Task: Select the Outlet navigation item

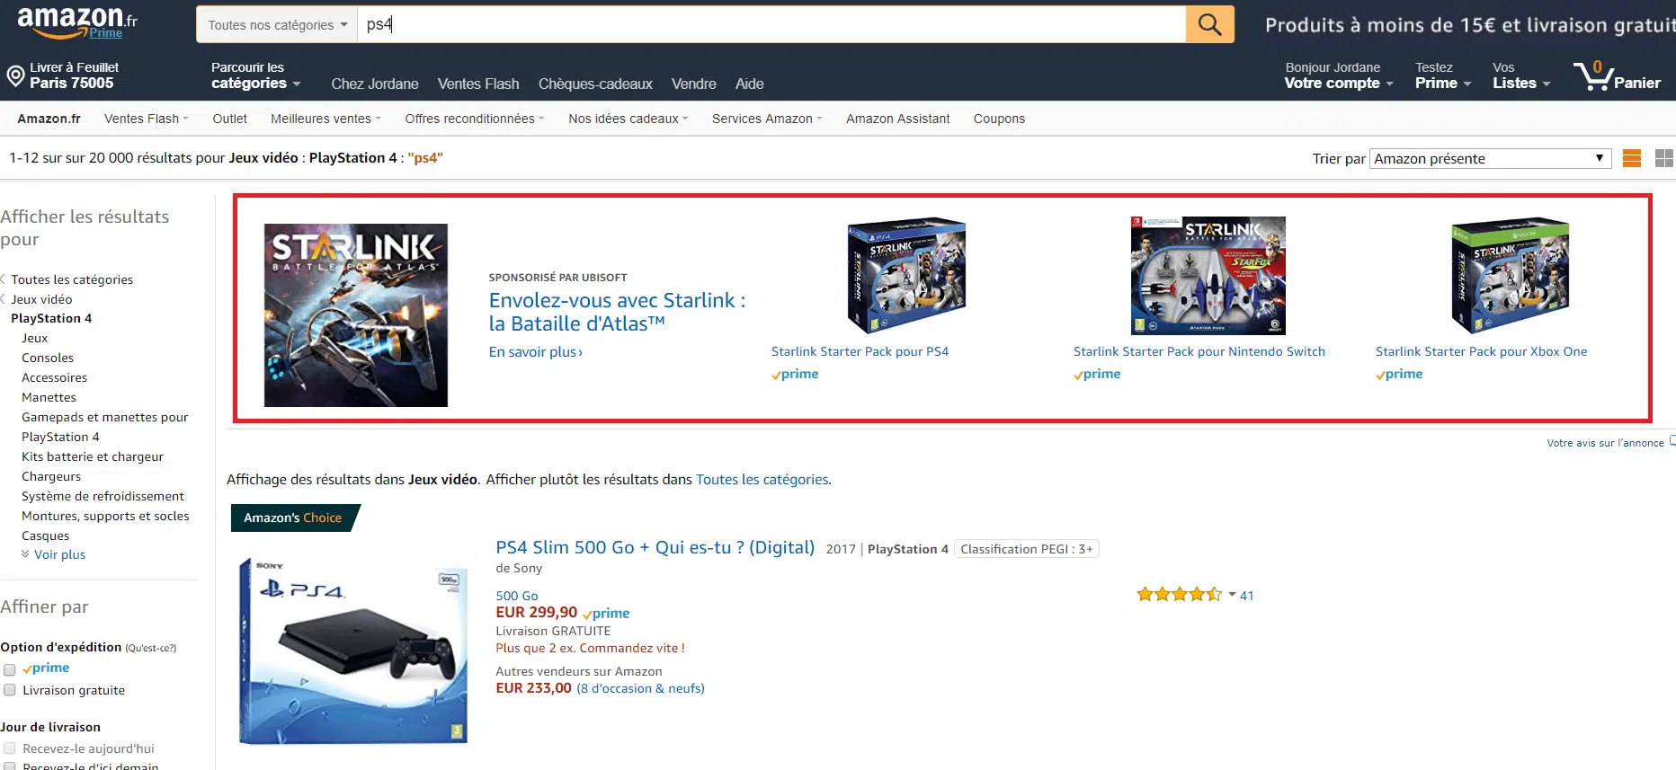Action: (x=229, y=118)
